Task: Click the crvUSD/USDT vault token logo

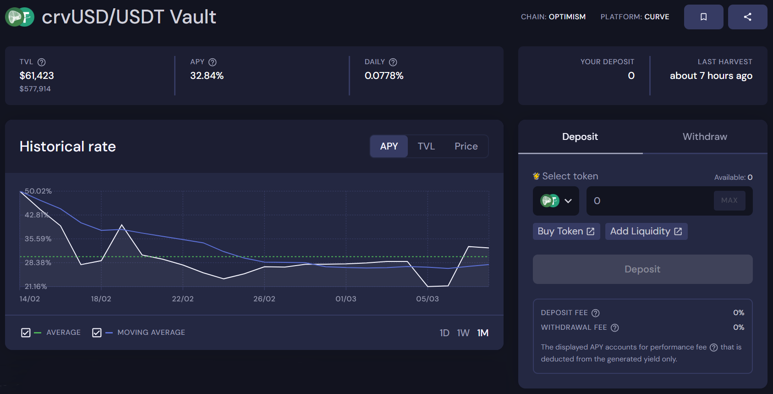Action: click(20, 17)
